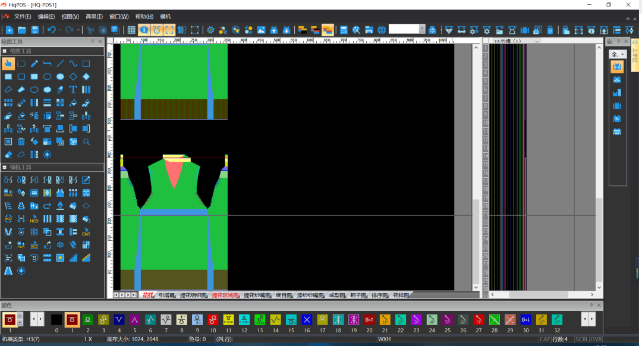Image resolution: width=642 pixels, height=346 pixels.
Task: Select the hollow ellipse tool
Action: 47,77
